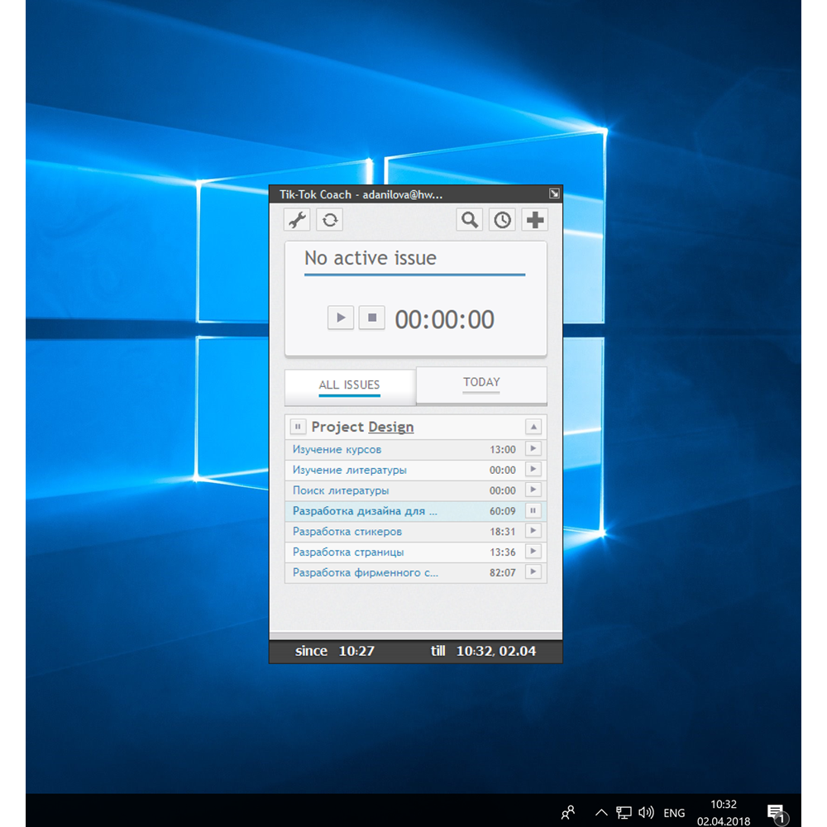This screenshot has width=827, height=827.
Task: Collapse the Project Design task list
Action: (x=534, y=427)
